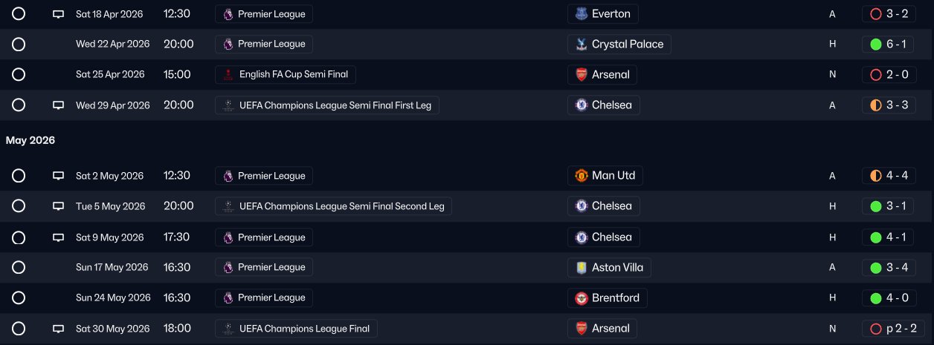Click TV broadcast icon for Everton match
The height and width of the screenshot is (345, 934).
coord(58,14)
